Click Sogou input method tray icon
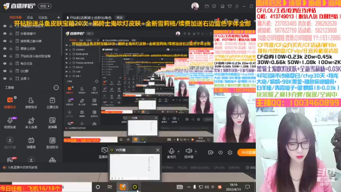 [220, 187]
